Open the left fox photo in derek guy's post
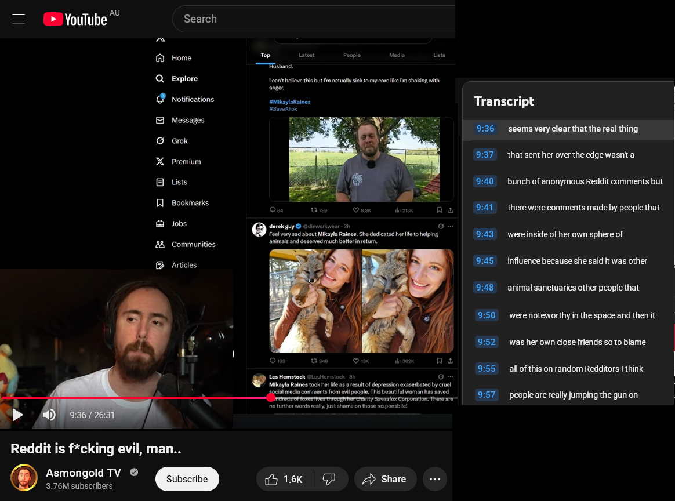Screen dimensions: 675x501 (315, 301)
